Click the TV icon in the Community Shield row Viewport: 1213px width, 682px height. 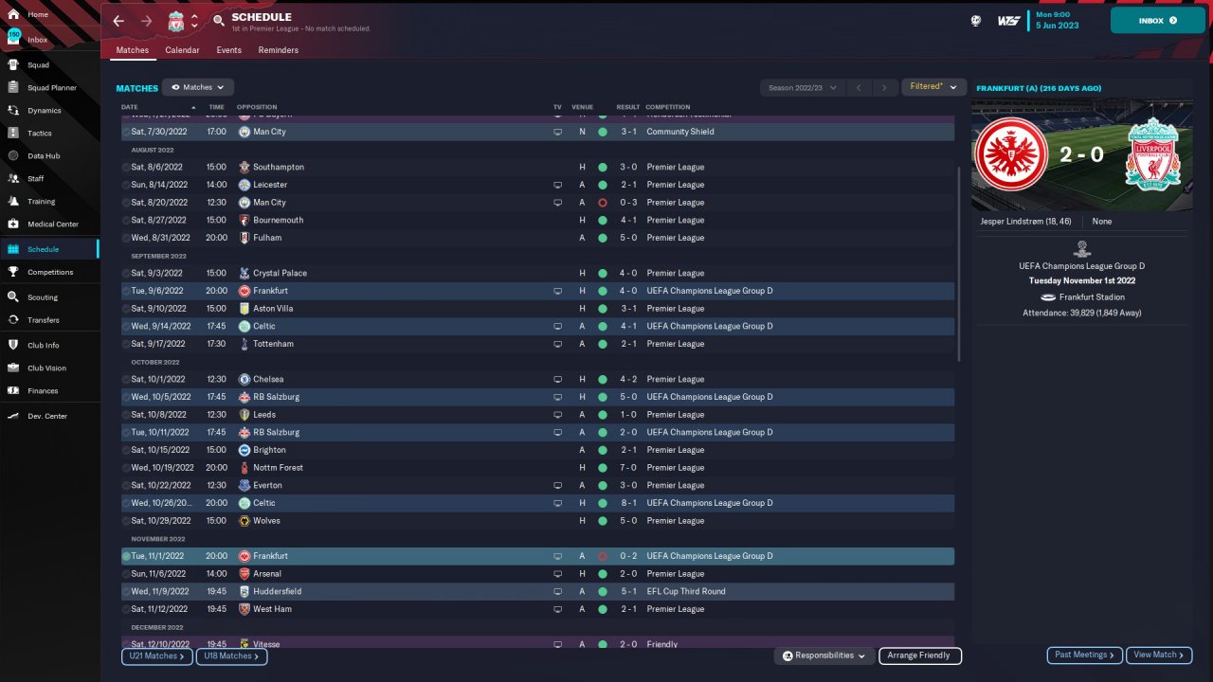point(557,132)
